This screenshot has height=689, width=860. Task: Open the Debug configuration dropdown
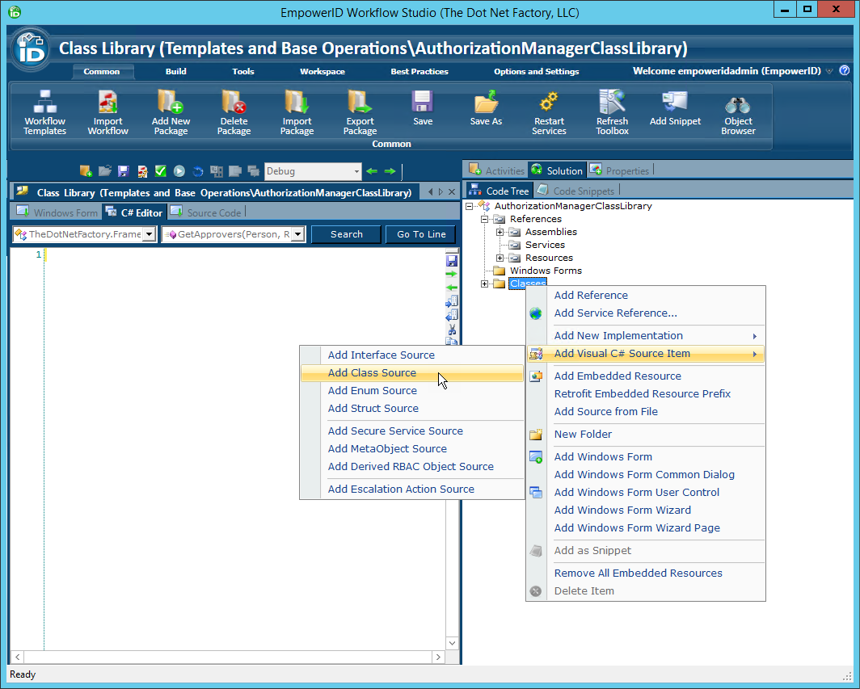coord(356,171)
